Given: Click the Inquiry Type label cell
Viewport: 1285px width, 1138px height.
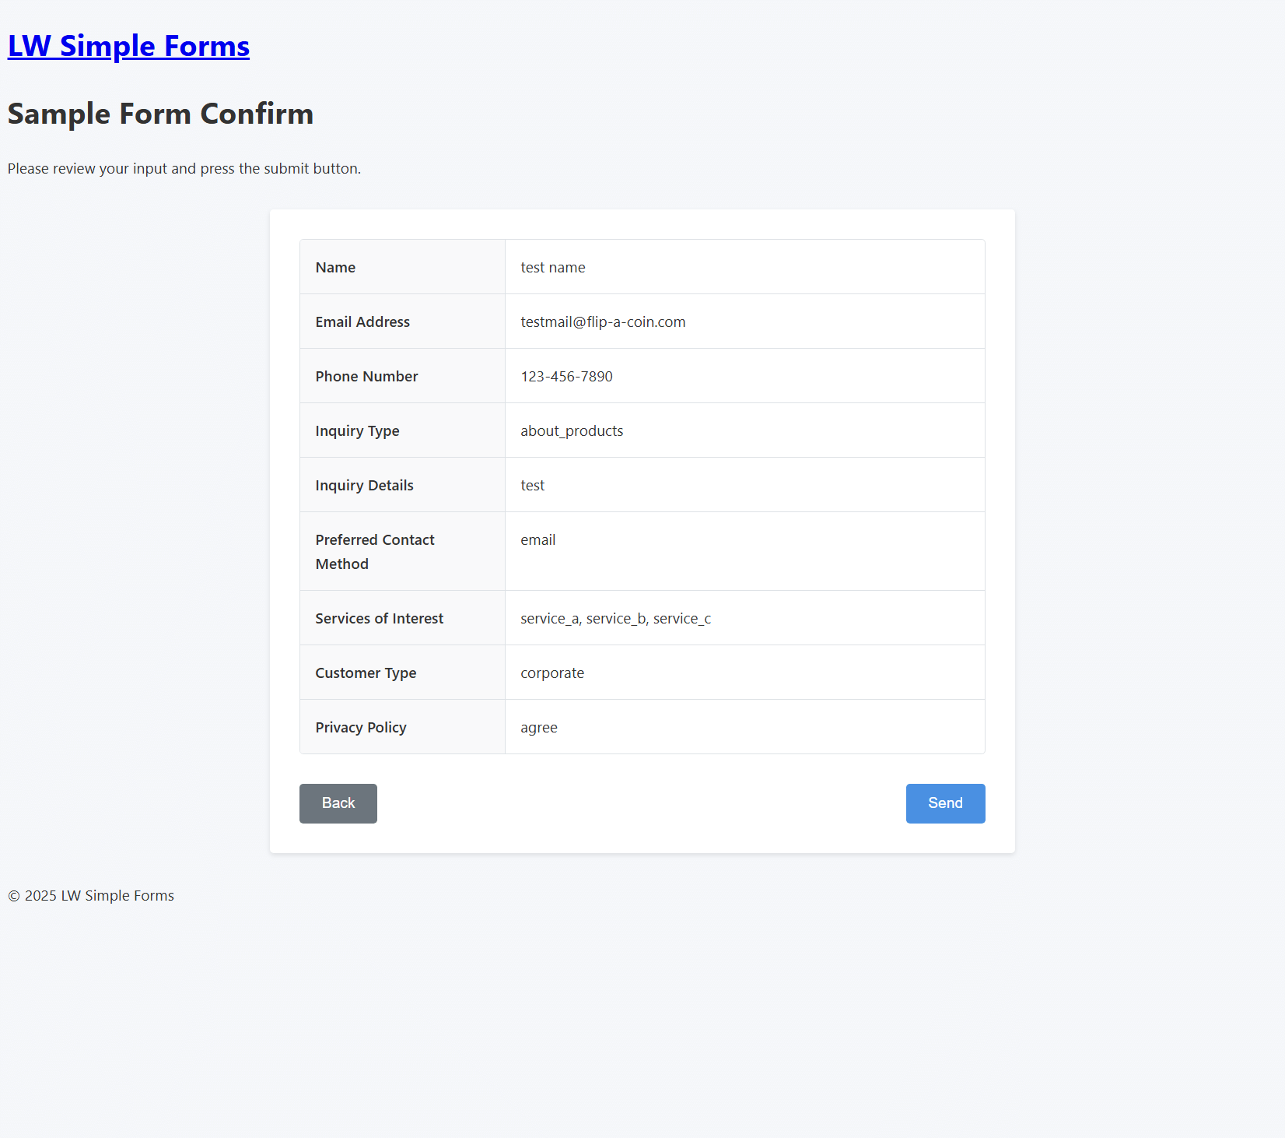Looking at the screenshot, I should (x=357, y=430).
